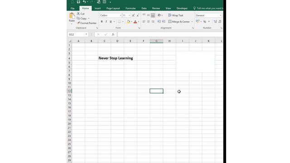This screenshot has width=290, height=163.
Task: Select row 12 header
Action: click(69, 91)
